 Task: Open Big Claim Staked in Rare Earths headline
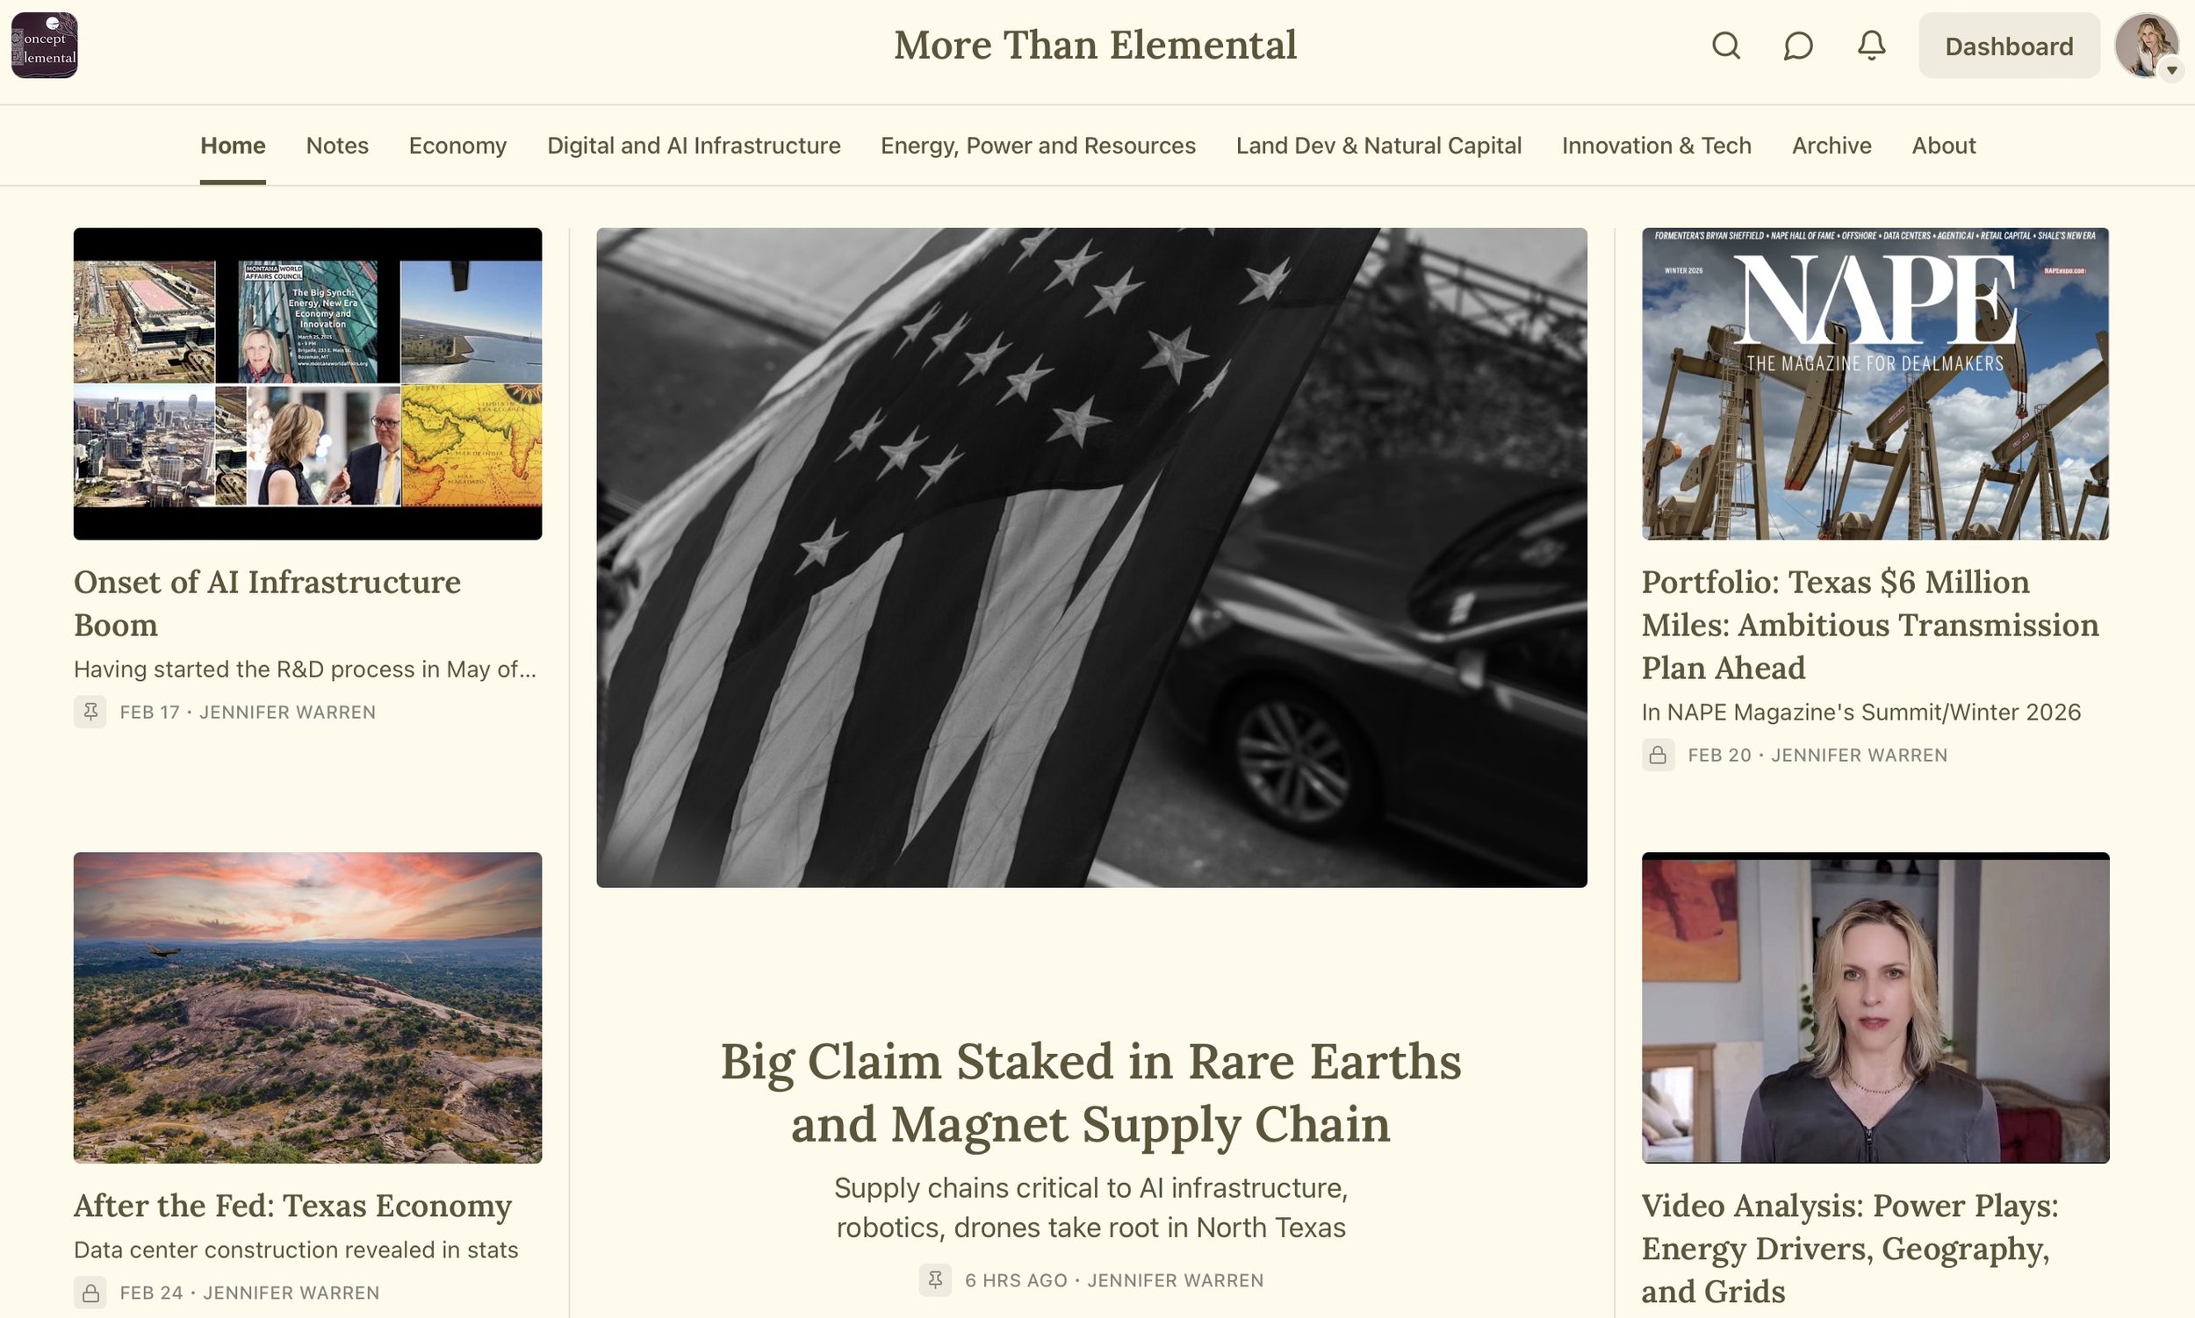(1091, 1092)
